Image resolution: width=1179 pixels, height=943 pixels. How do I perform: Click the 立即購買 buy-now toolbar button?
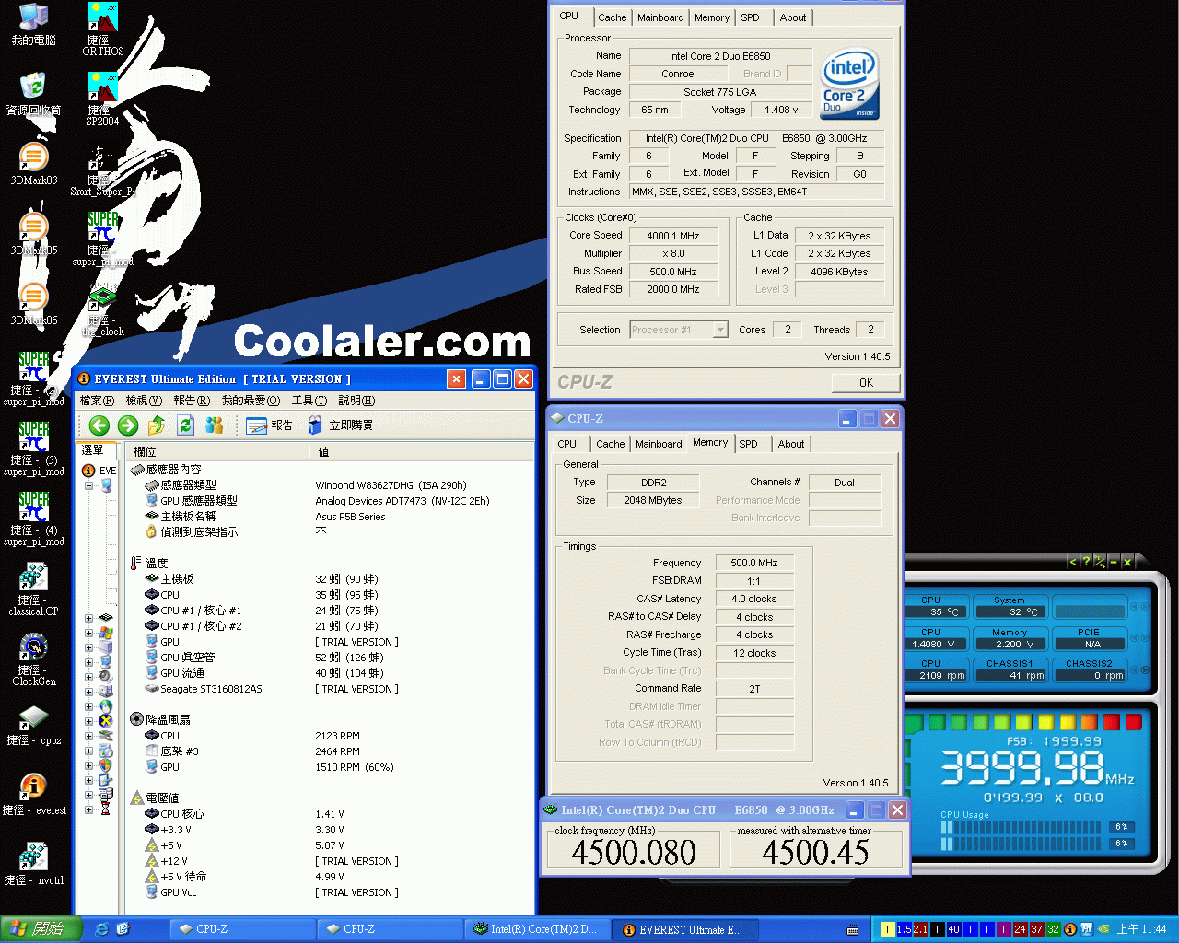click(x=340, y=425)
